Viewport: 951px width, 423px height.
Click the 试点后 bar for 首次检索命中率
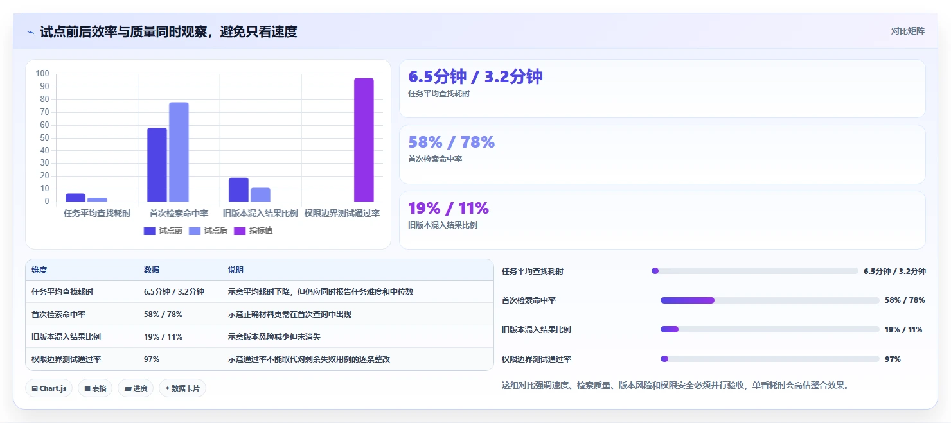(x=179, y=152)
